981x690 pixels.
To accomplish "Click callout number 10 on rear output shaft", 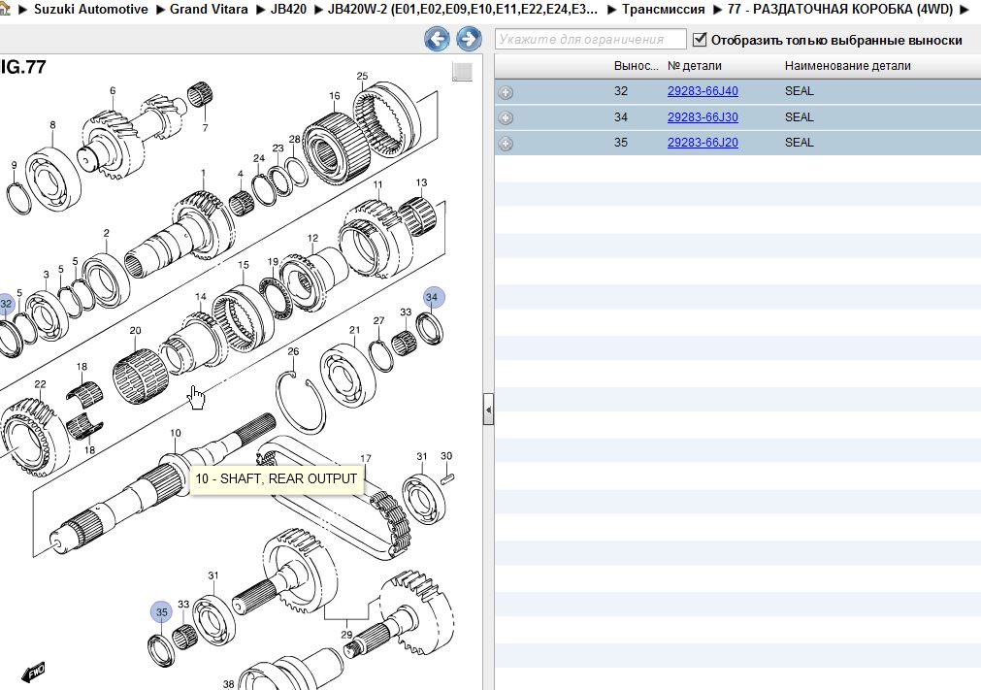I will (175, 433).
